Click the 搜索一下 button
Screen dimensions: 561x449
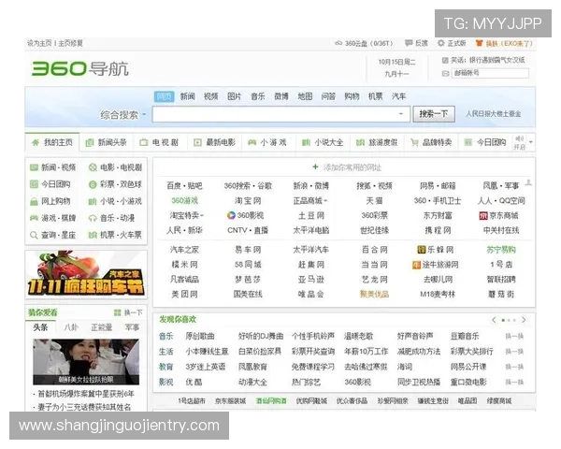click(x=434, y=114)
